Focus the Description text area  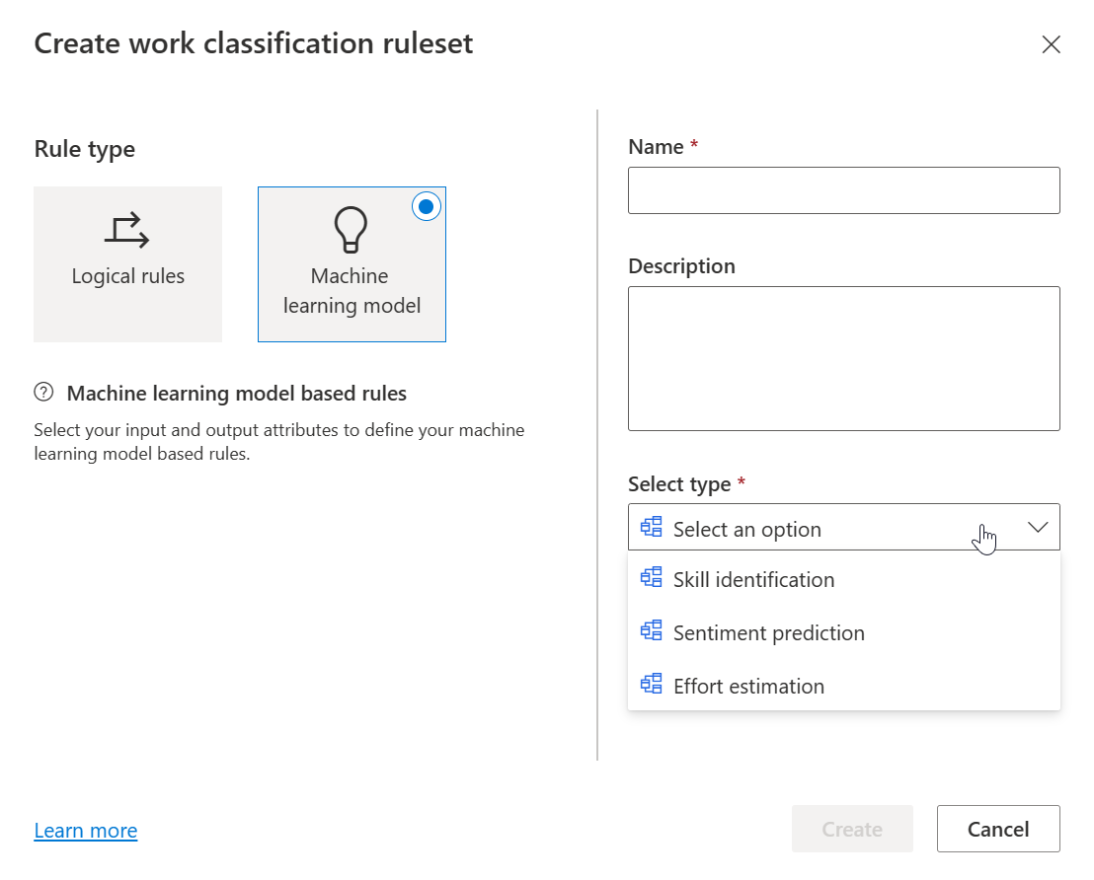coord(843,358)
